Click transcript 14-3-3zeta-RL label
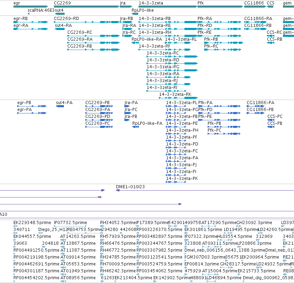 pos(181,39)
